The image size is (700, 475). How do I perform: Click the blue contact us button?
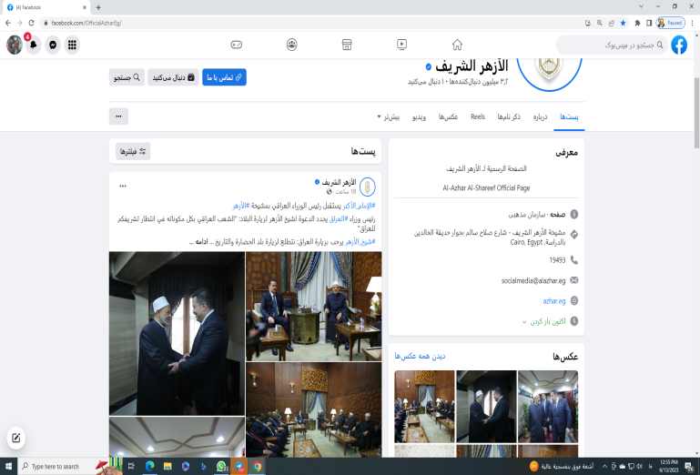[224, 77]
